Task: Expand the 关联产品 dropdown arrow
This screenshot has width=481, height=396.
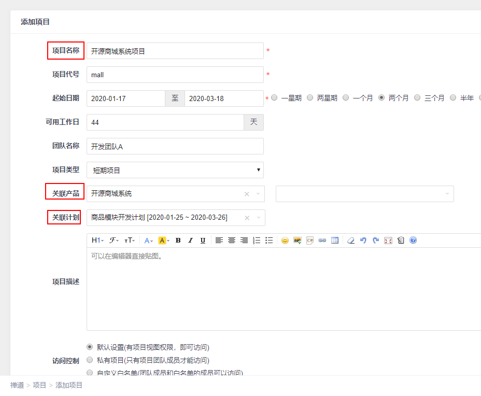Action: [258, 194]
